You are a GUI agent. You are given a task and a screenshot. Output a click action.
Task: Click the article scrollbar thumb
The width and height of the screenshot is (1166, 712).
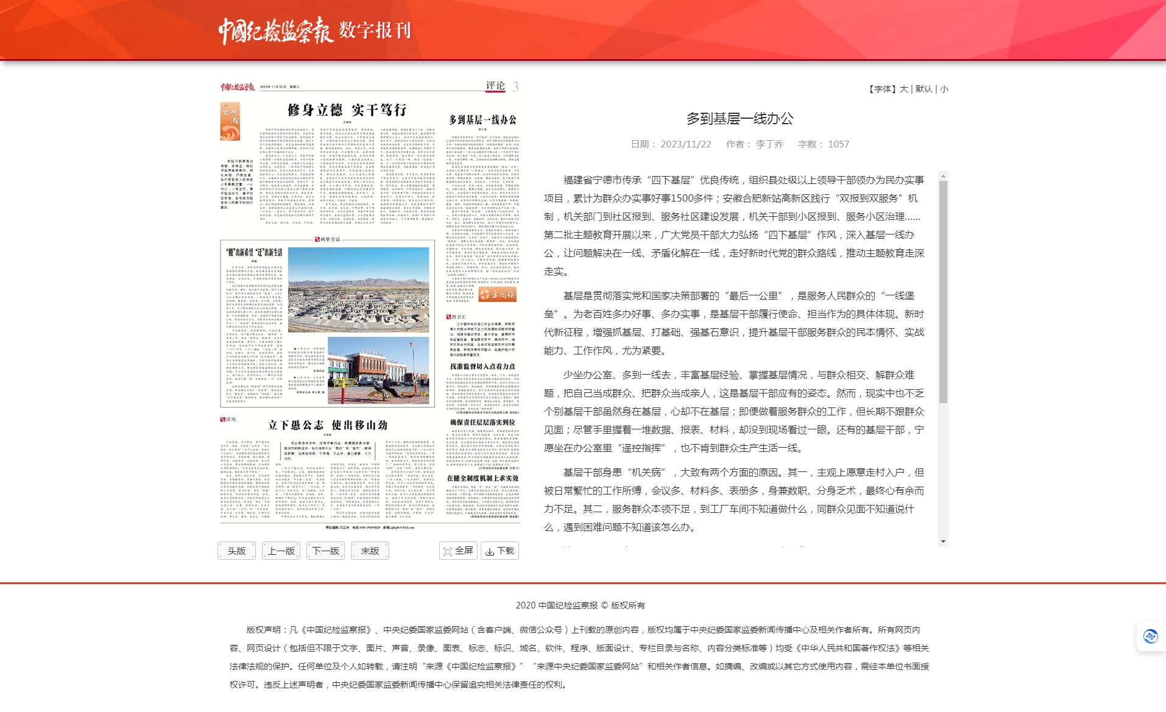coord(943,292)
